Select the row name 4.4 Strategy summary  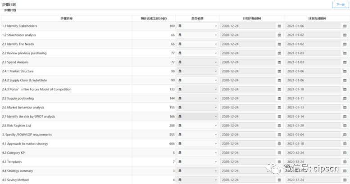click(x=18, y=171)
